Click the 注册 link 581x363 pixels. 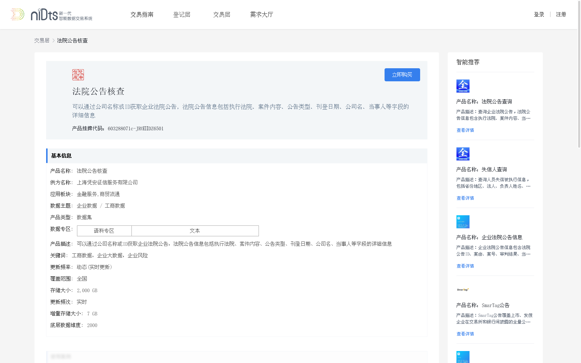(561, 15)
